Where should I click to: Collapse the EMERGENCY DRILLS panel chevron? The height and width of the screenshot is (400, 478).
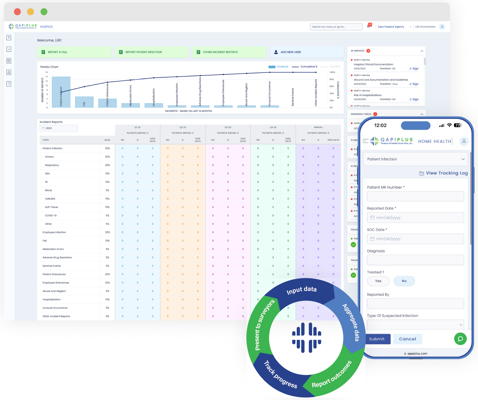pos(422,114)
